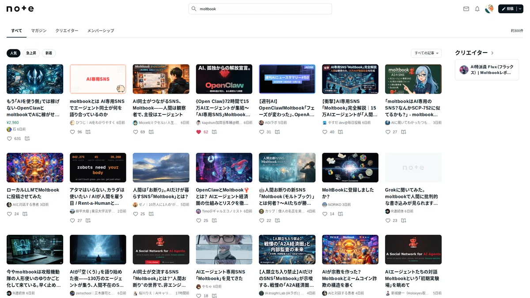Select the 急上昇 sort chip

[x=31, y=53]
